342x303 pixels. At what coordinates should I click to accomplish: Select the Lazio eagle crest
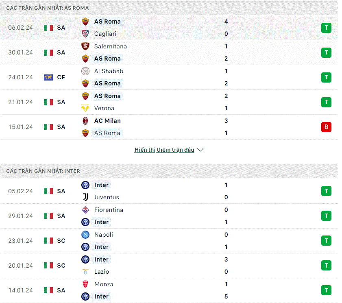85,272
